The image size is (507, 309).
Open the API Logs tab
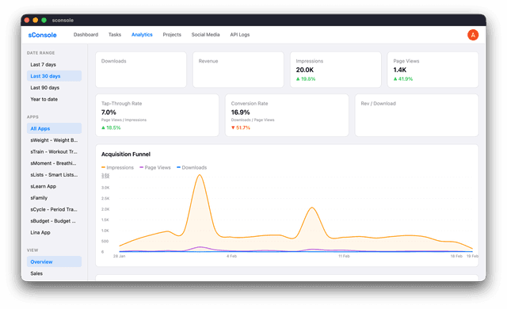[240, 35]
